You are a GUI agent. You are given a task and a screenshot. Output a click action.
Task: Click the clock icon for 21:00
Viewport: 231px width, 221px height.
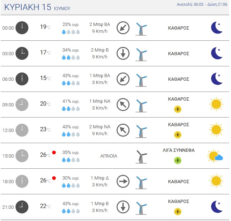tap(22, 207)
